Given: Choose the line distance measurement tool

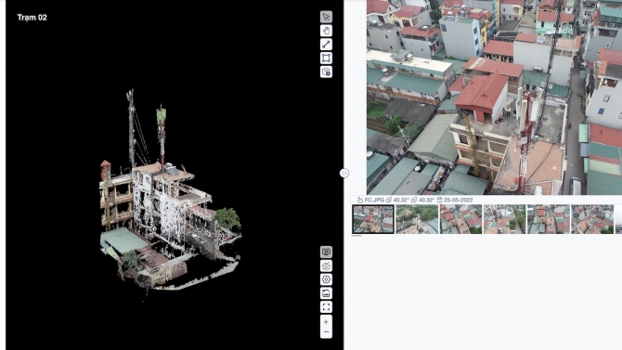Looking at the screenshot, I should point(326,45).
